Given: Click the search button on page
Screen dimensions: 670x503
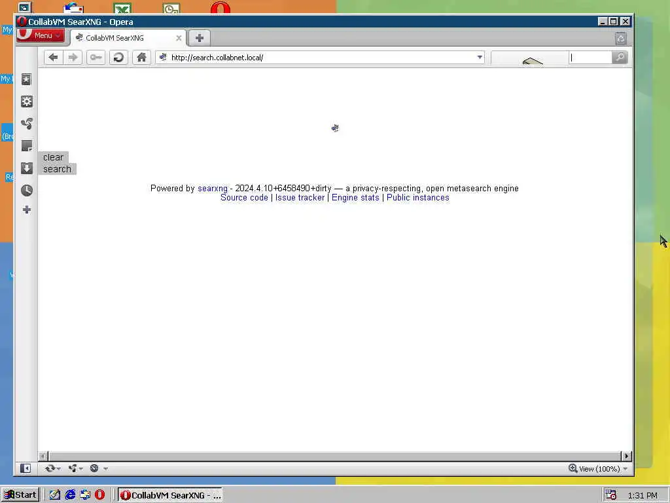Looking at the screenshot, I should [57, 169].
